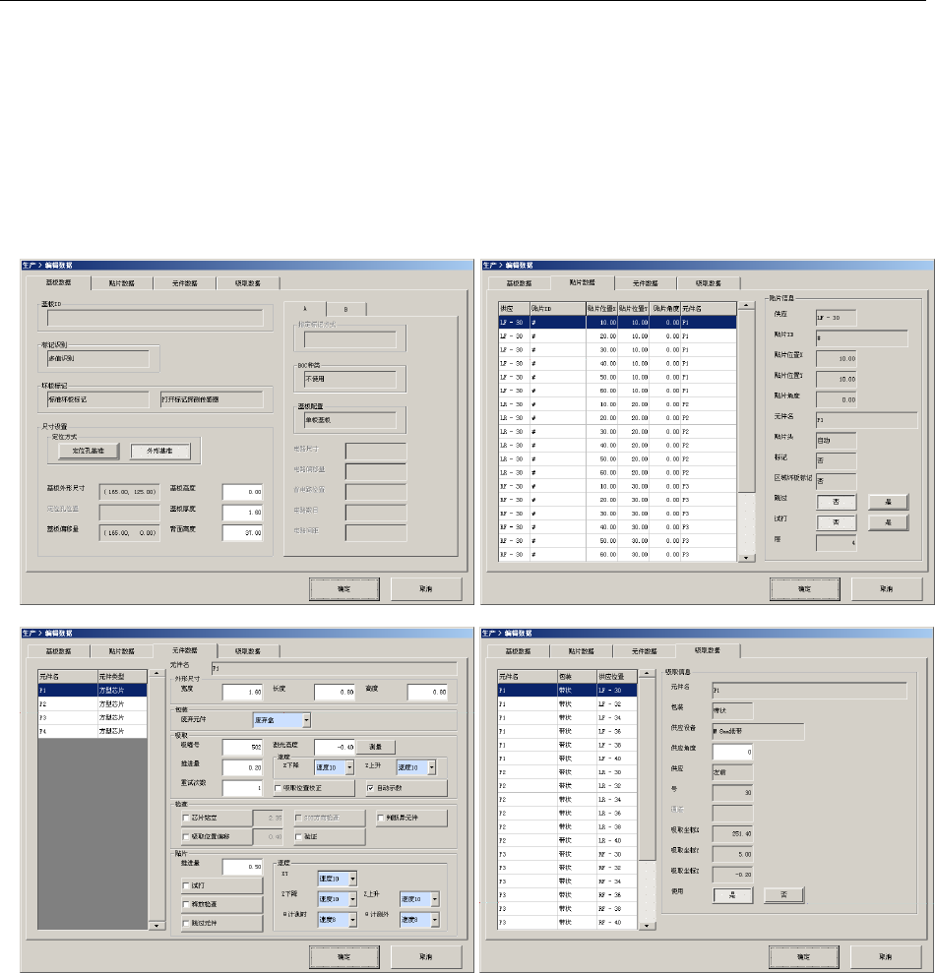Select the RF - 40 row in 吸取数据 table
This screenshot has width=935, height=973.
(x=568, y=923)
